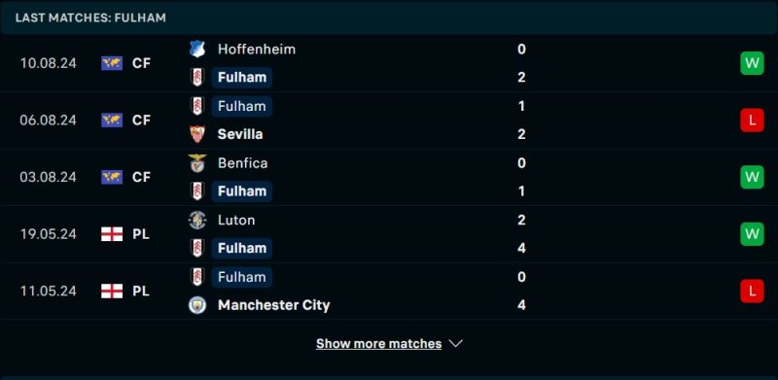The height and width of the screenshot is (380, 778).
Task: Click the chevron beside Show more matches
Action: 455,343
